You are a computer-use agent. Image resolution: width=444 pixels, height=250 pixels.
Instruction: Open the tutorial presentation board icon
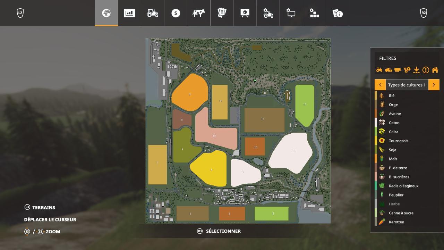(x=245, y=13)
